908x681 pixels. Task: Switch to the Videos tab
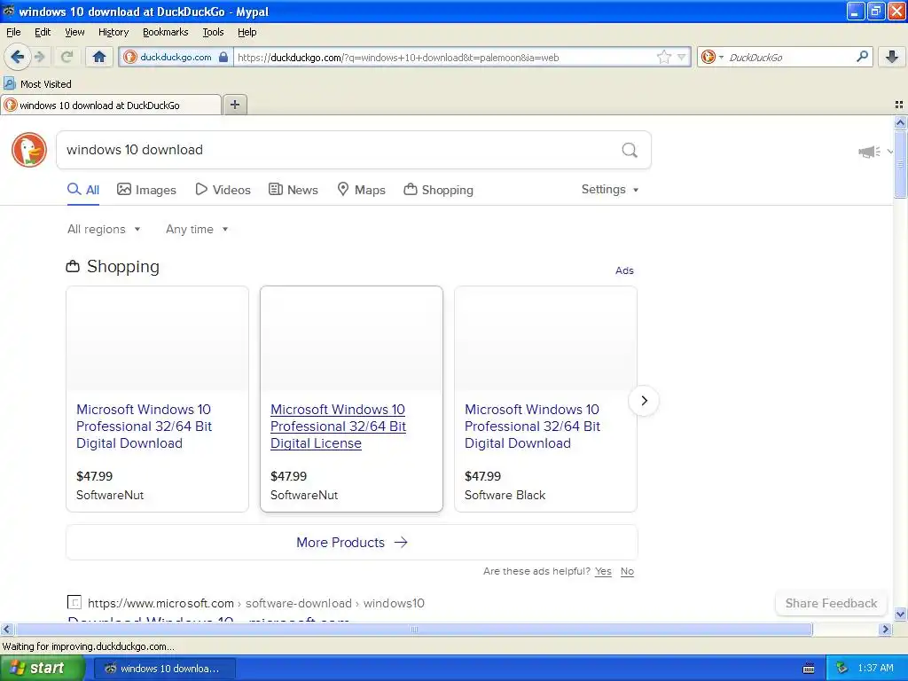click(x=223, y=190)
